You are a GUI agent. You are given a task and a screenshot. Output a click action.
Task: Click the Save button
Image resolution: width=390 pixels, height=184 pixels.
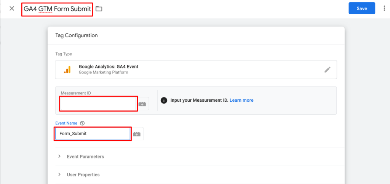click(x=362, y=8)
